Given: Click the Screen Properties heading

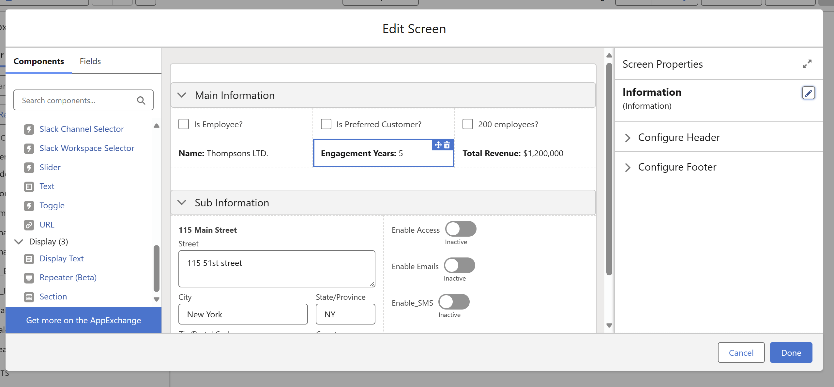Looking at the screenshot, I should 663,64.
